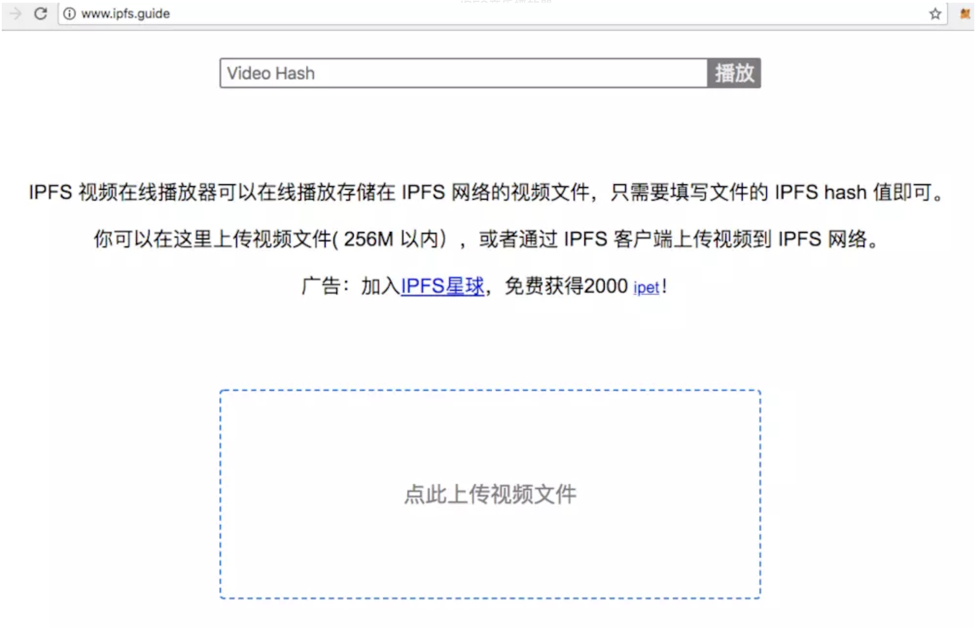
Task: Click the forward navigation arrow
Action: (x=15, y=13)
